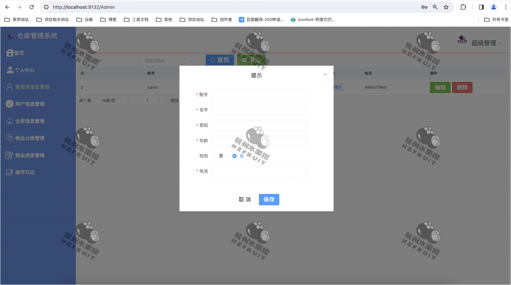Click the admin account cell in the table
Image resolution: width=511 pixels, height=285 pixels.
coord(153,88)
